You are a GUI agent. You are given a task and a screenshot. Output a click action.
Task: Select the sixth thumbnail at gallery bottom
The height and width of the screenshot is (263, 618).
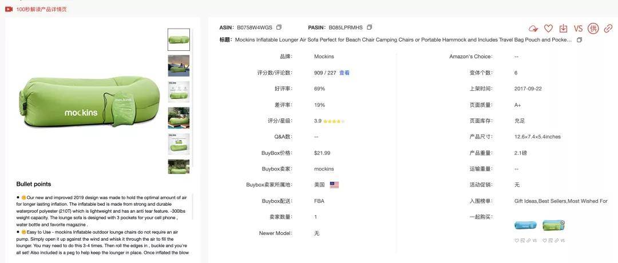tap(179, 166)
